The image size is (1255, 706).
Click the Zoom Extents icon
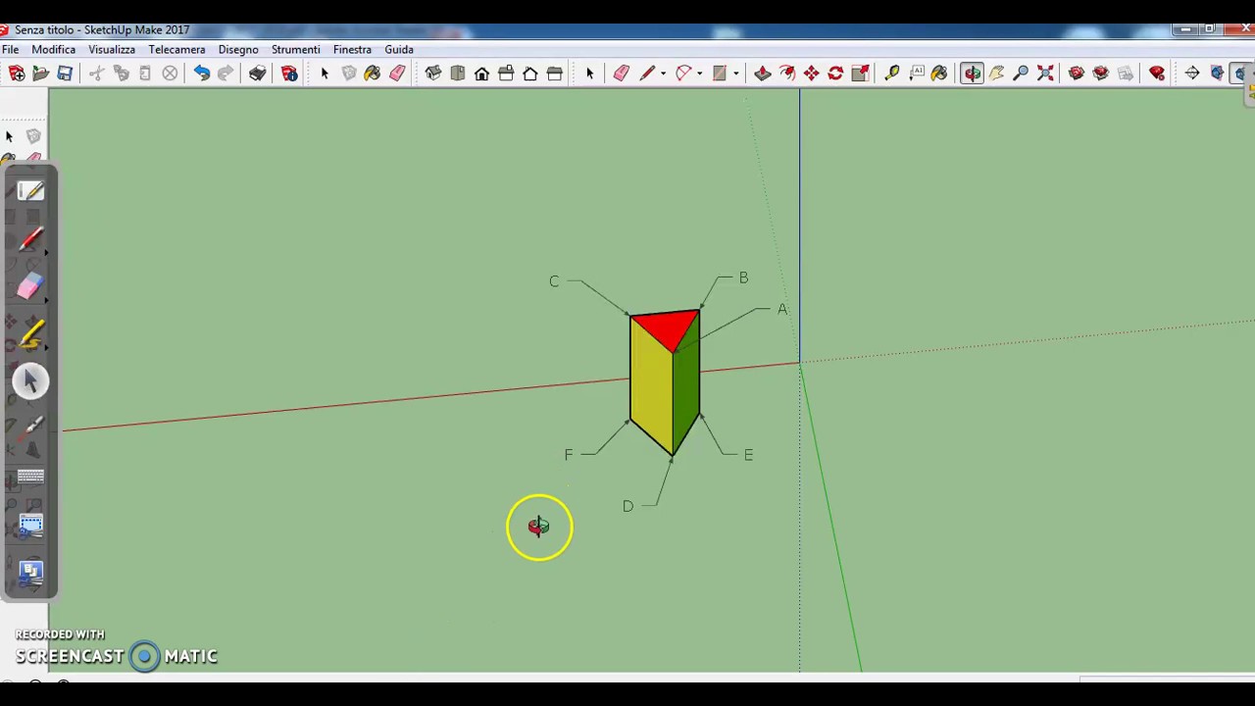(1045, 74)
